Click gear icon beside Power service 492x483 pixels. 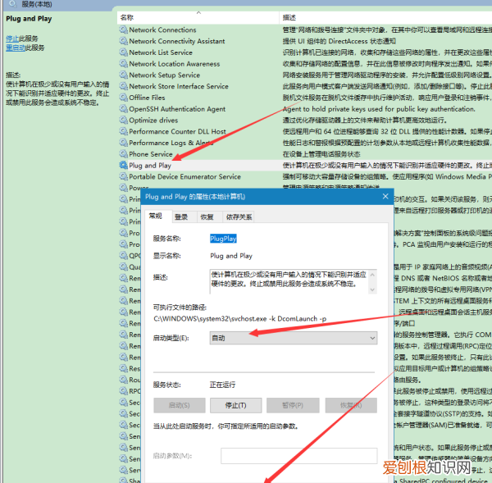(x=124, y=188)
